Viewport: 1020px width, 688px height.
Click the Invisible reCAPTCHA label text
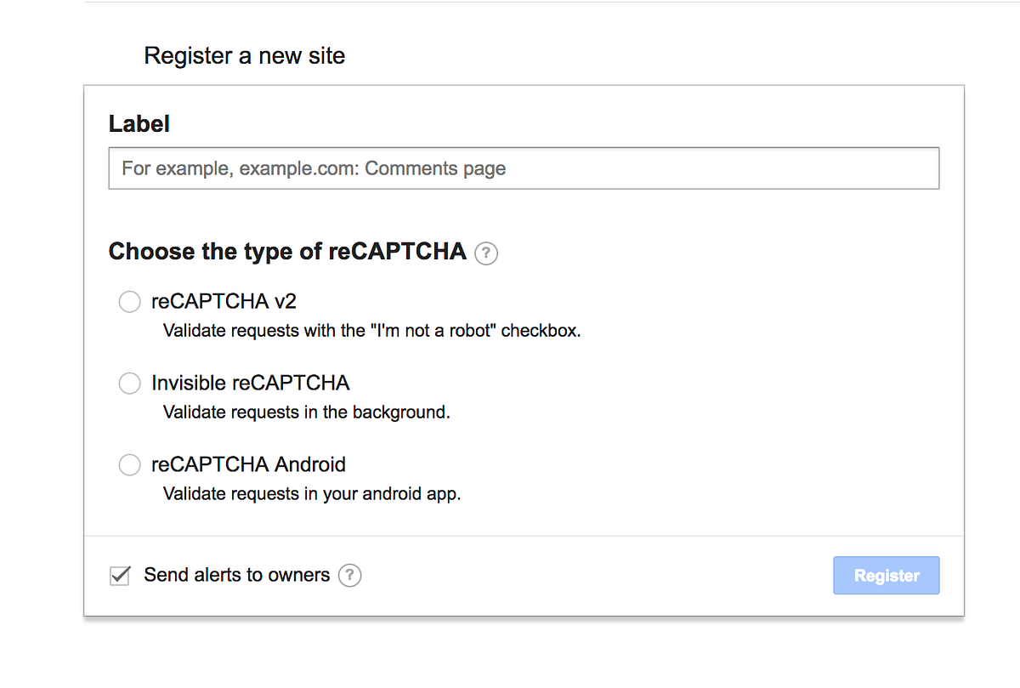click(x=250, y=383)
